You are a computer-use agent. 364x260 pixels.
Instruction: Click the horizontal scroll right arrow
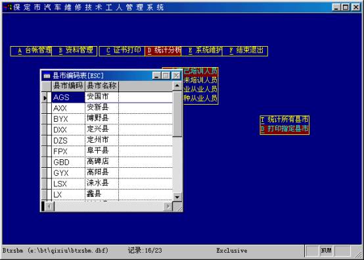tap(168, 206)
